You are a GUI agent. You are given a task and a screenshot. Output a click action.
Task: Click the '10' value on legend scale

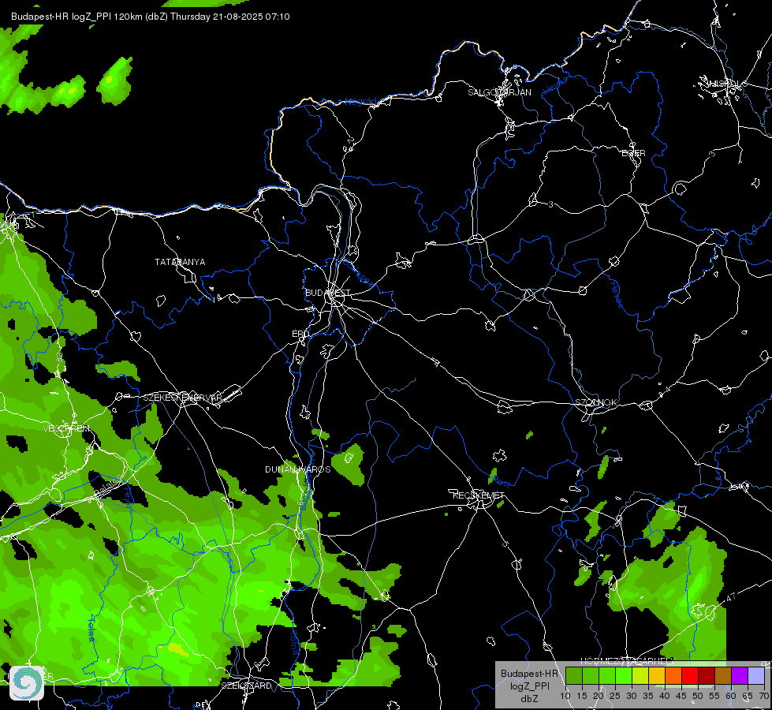(565, 697)
